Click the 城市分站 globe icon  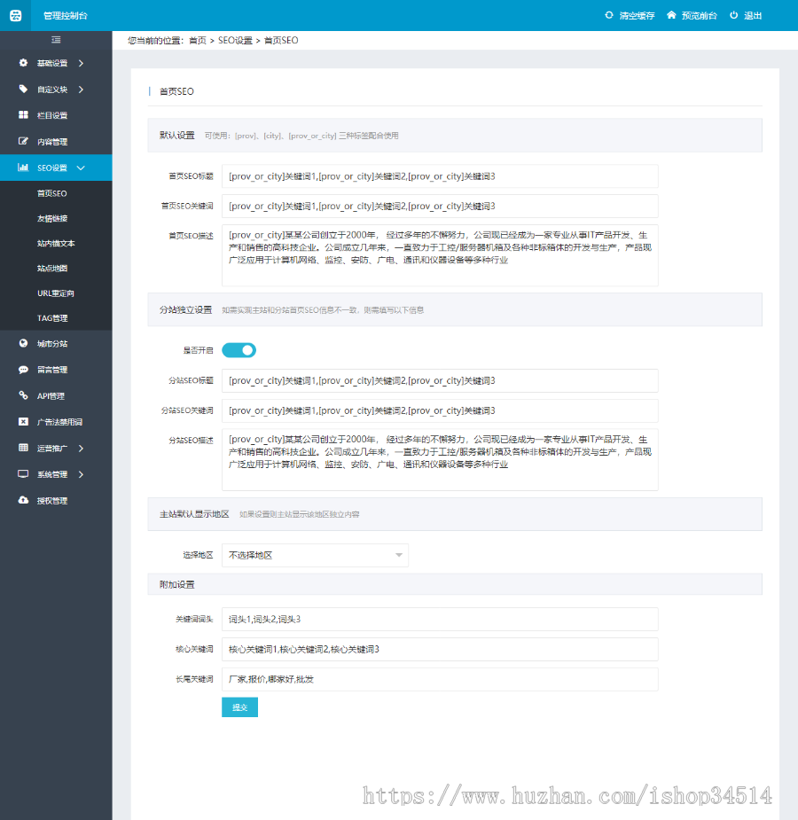pyautogui.click(x=23, y=343)
